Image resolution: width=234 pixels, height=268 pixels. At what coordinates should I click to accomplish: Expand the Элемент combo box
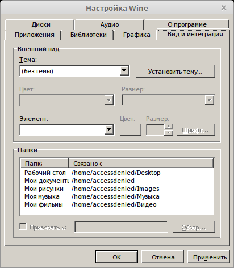coord(109,129)
